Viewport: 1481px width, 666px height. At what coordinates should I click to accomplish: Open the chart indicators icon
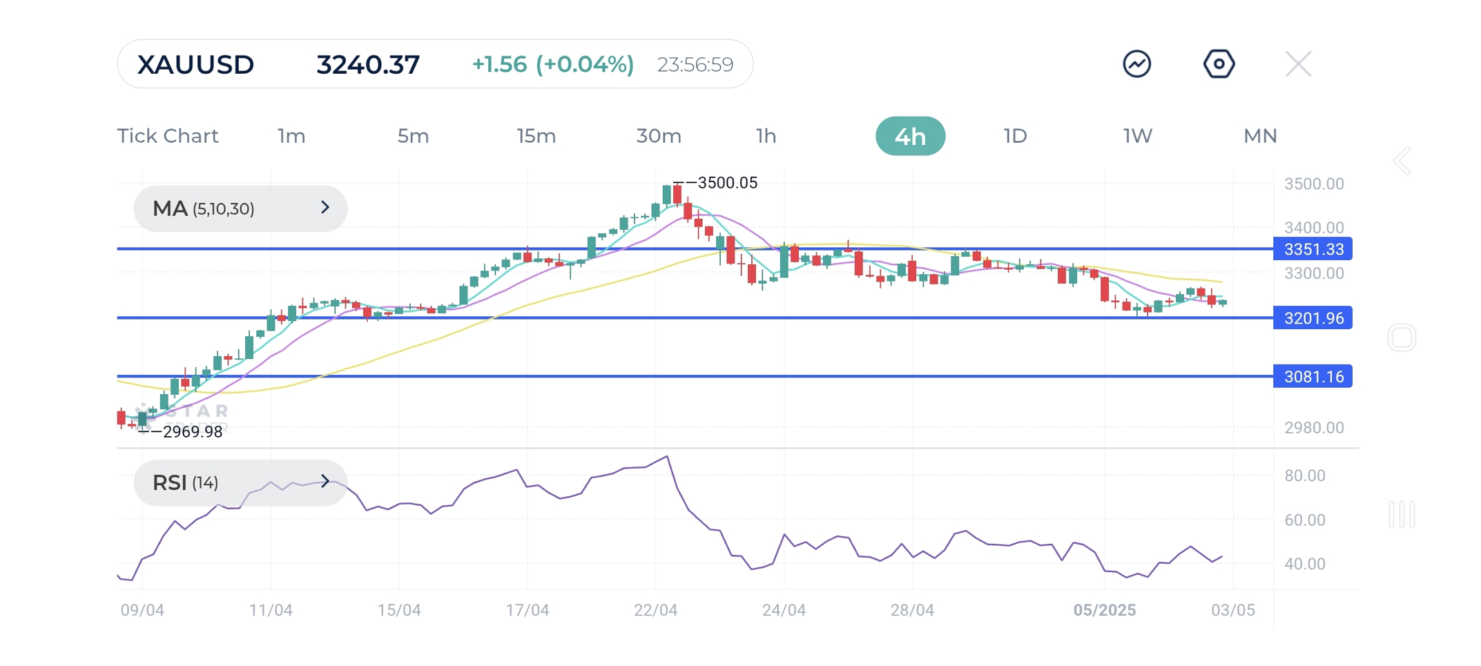pyautogui.click(x=1136, y=64)
